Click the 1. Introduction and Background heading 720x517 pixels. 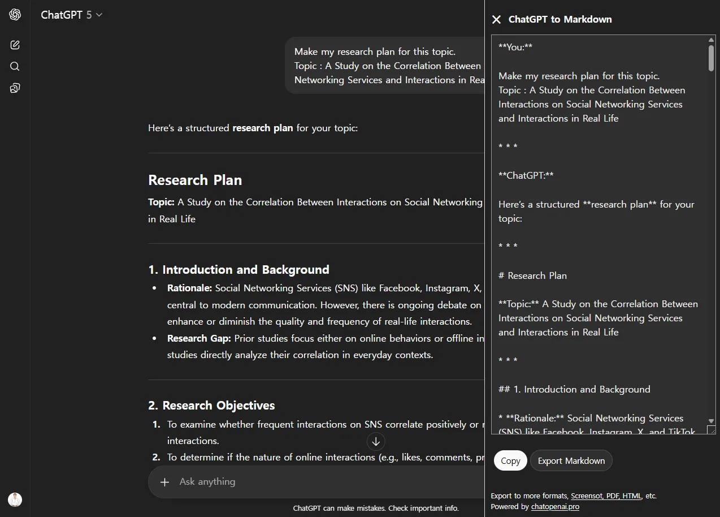click(x=238, y=270)
